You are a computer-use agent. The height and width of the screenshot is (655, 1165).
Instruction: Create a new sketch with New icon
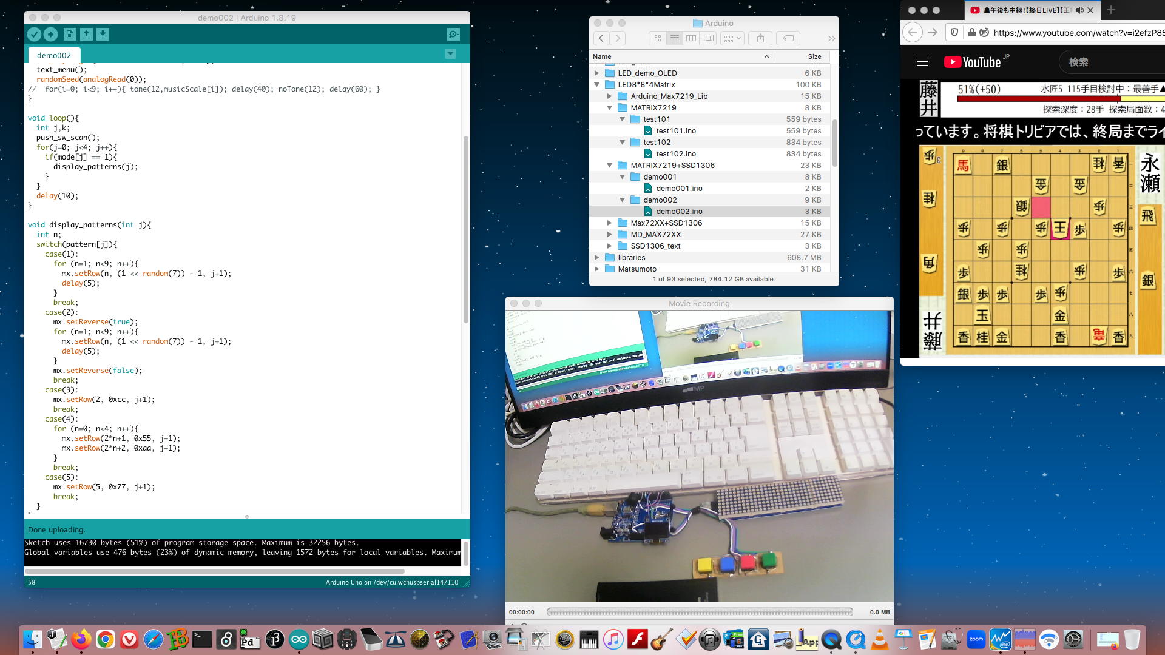point(70,35)
